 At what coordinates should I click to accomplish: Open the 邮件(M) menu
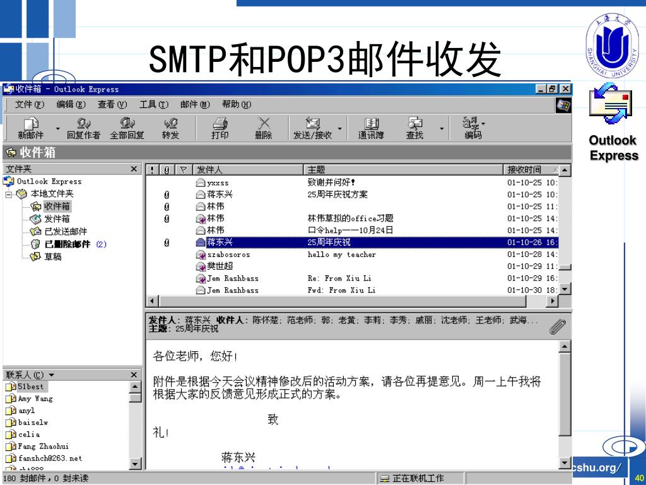coord(195,104)
